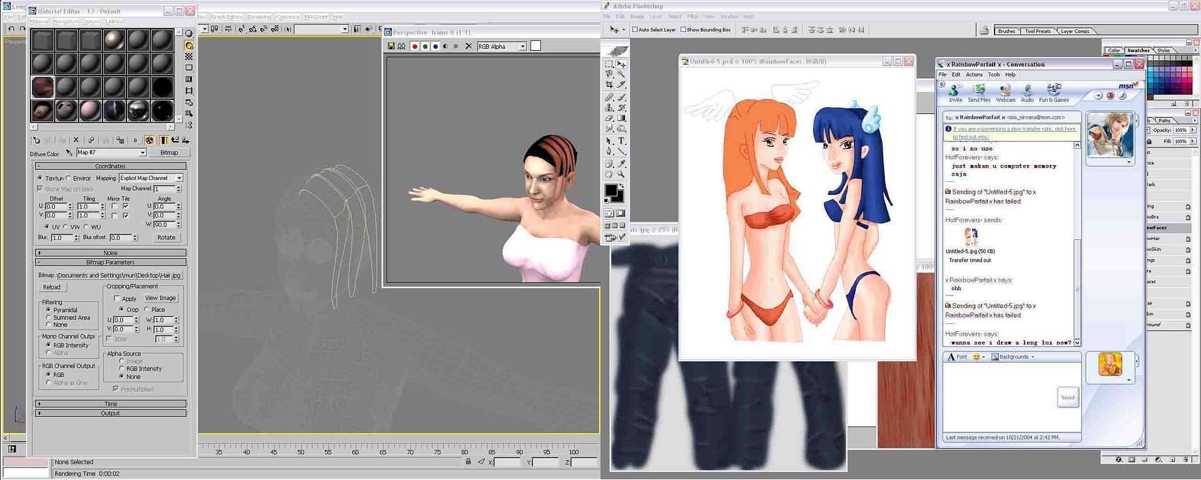Viewport: 1201px width, 480px height.
Task: Select the Photoshop Crop tool
Action: 609,84
